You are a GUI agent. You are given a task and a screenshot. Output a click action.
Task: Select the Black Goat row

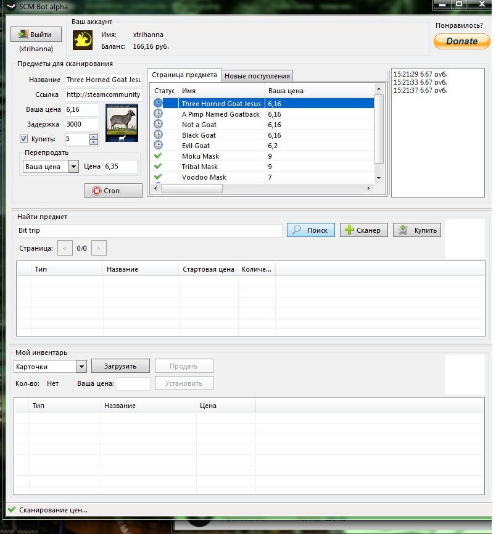pyautogui.click(x=262, y=135)
